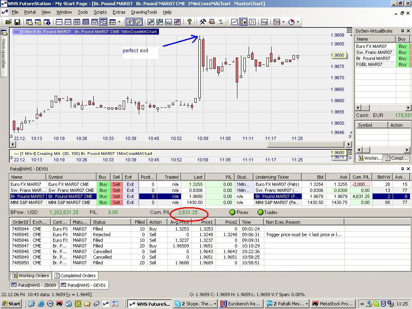Select order 7485850 row
The height and width of the screenshot is (309, 412).
coord(177,263)
